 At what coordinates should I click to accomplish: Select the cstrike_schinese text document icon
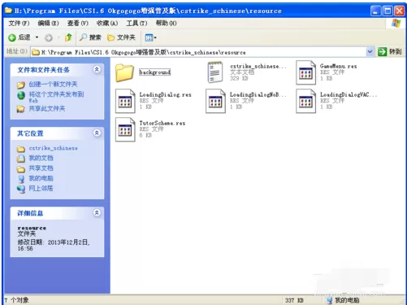point(215,72)
